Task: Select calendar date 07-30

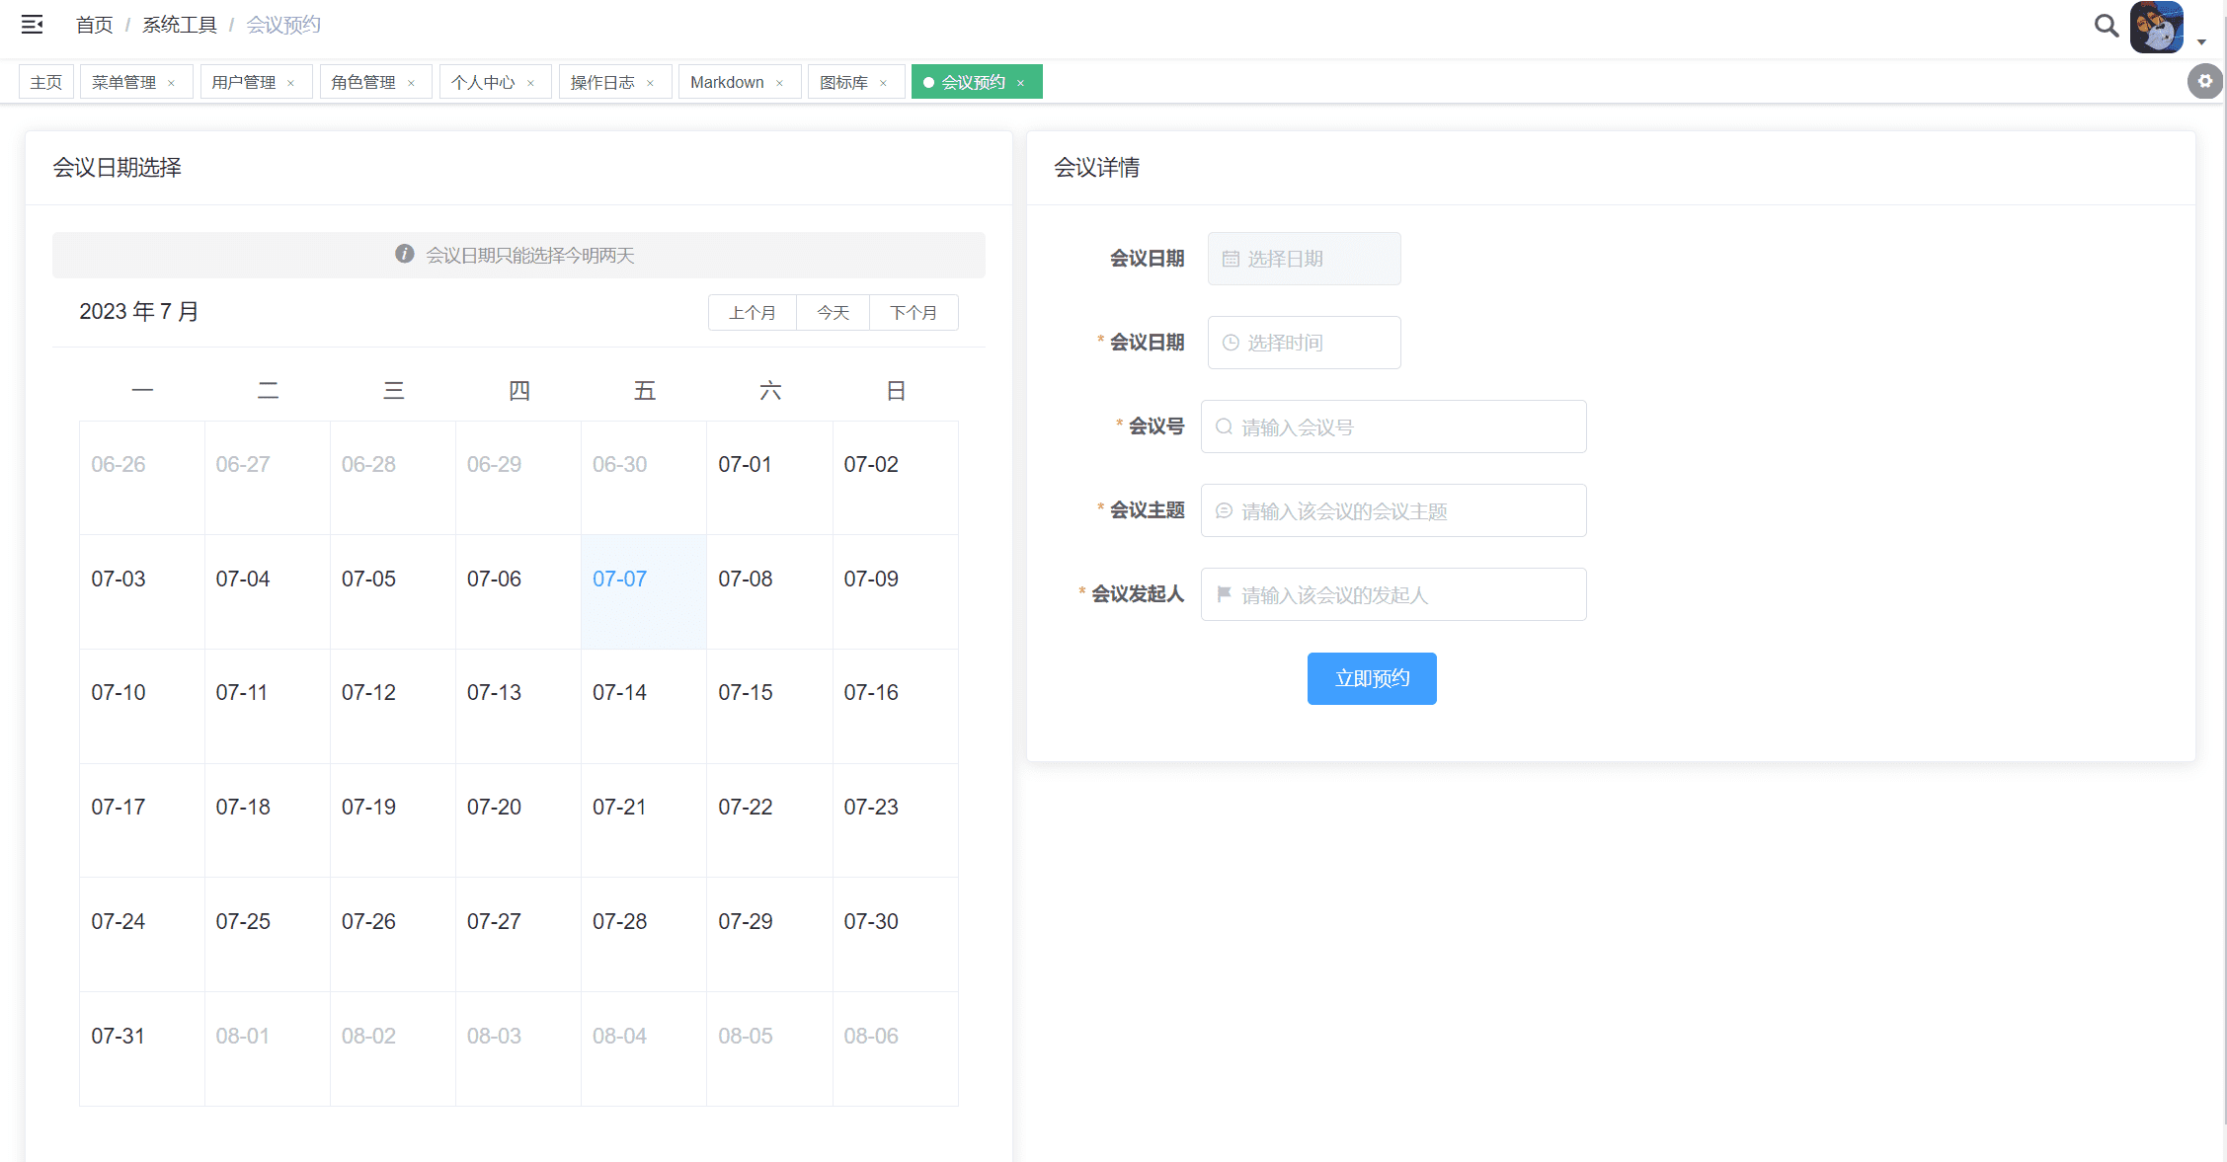Action: tap(895, 934)
